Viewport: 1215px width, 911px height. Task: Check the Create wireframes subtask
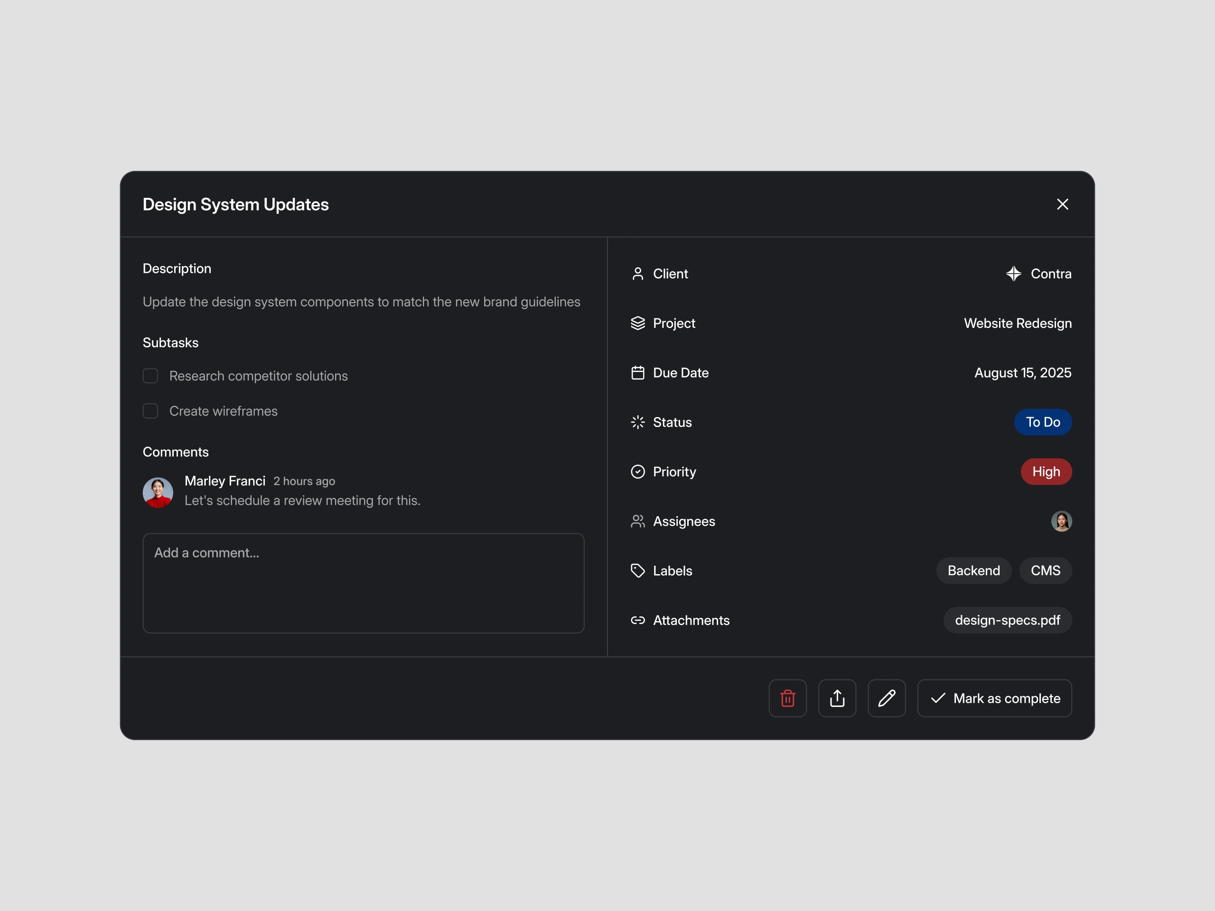point(150,411)
